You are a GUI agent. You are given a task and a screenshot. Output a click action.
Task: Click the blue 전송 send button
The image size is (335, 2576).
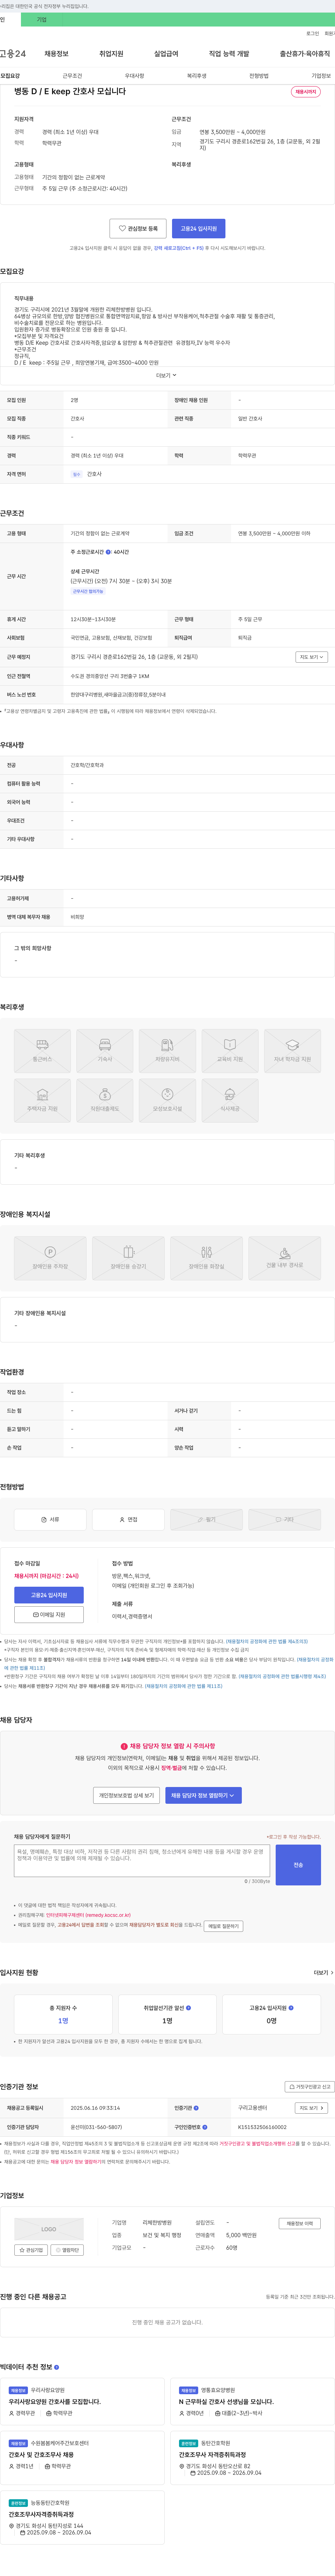point(298,1865)
